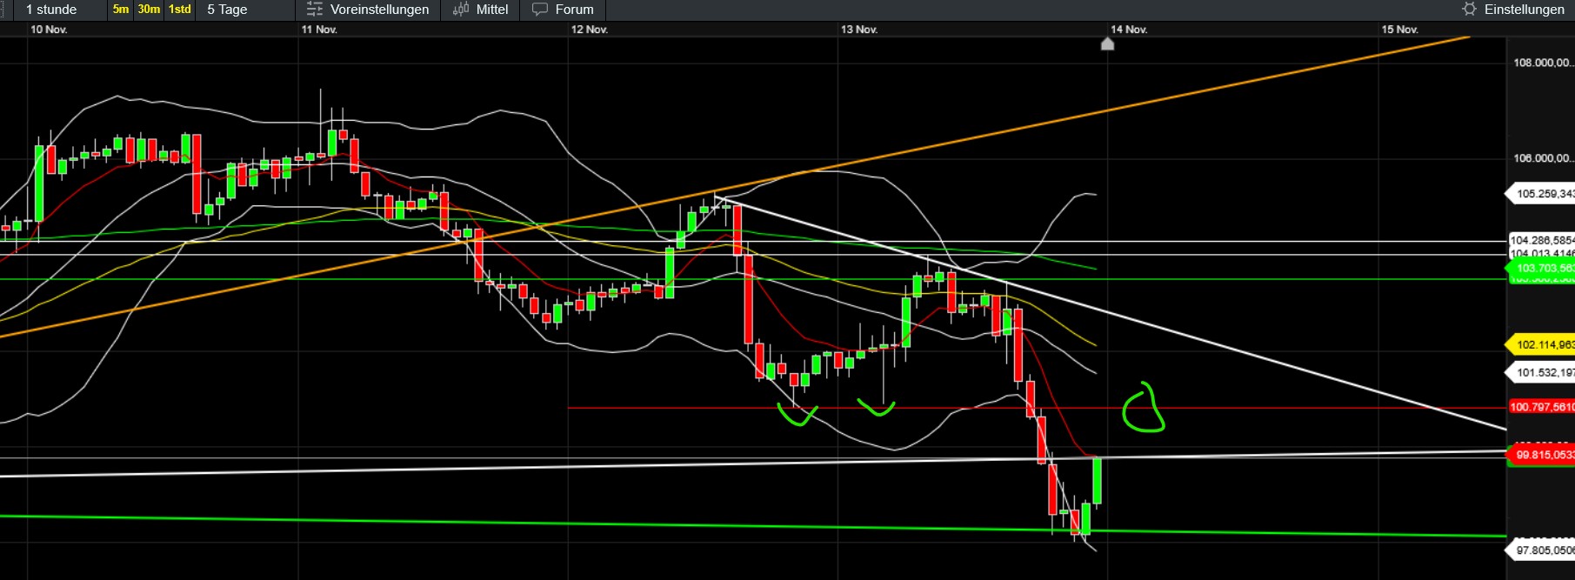Screen dimensions: 1575x580
Task: Click the toolbar drag handle at far left
Action: click(4, 10)
